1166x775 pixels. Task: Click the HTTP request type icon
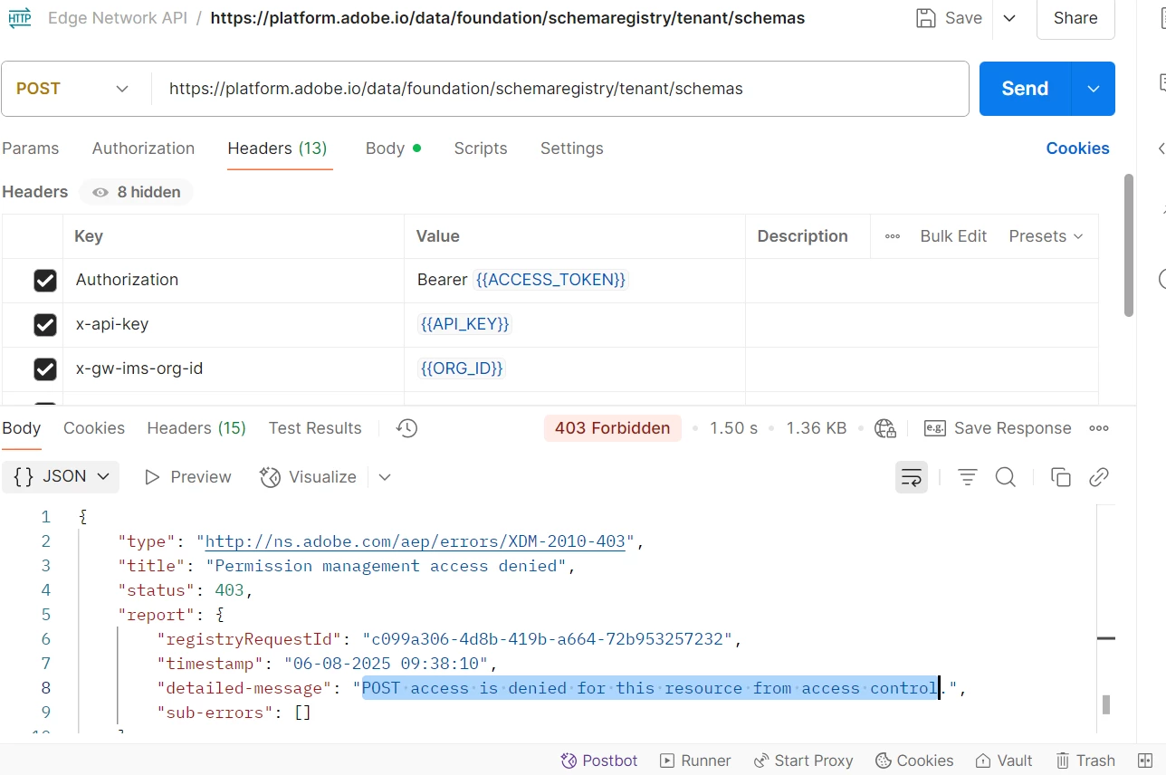click(x=19, y=18)
